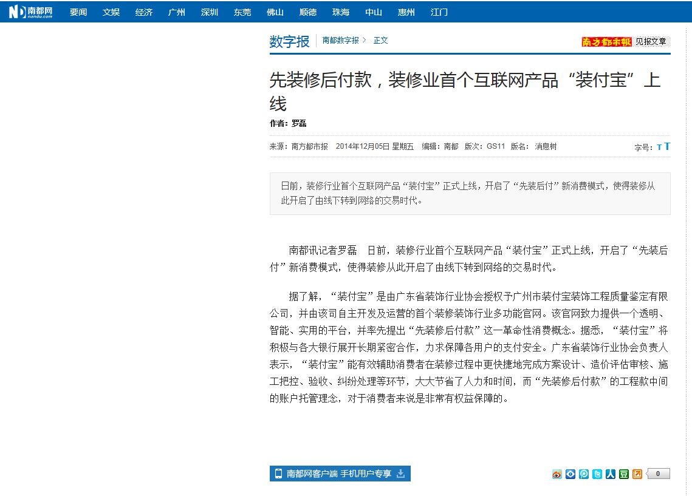
Task: Click the 南都数字报 breadcrumb link
Action: tap(340, 41)
